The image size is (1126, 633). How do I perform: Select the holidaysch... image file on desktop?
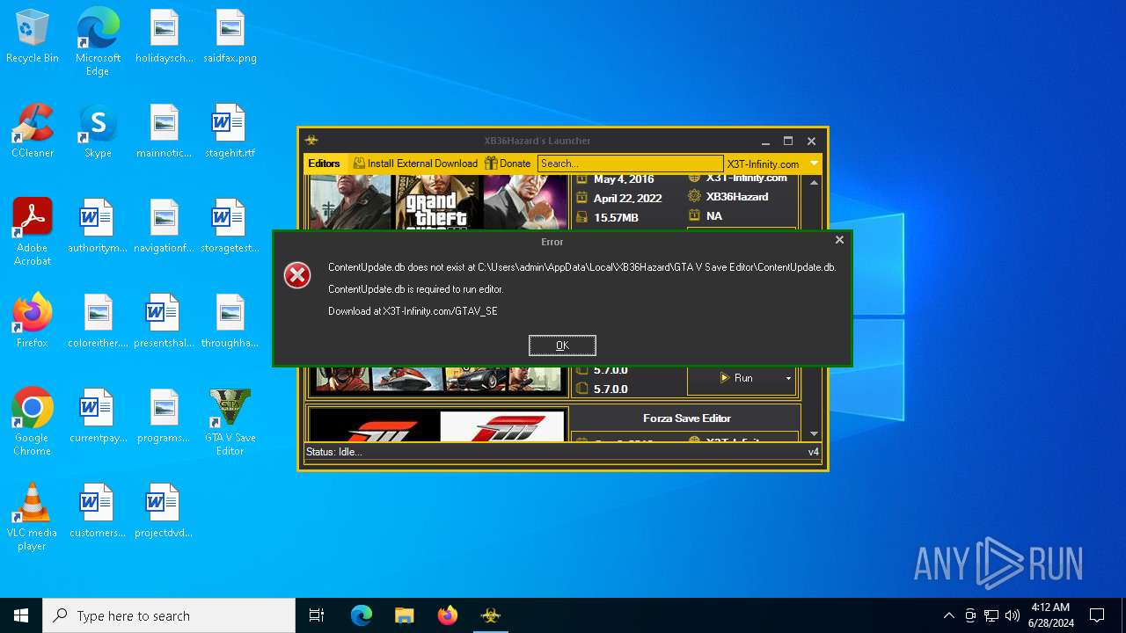coord(165,38)
